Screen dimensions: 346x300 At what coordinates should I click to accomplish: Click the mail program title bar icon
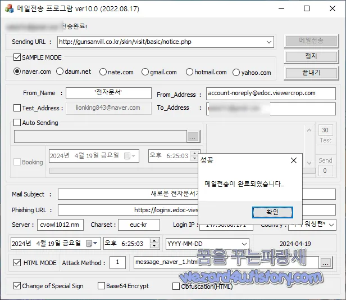click(x=9, y=8)
